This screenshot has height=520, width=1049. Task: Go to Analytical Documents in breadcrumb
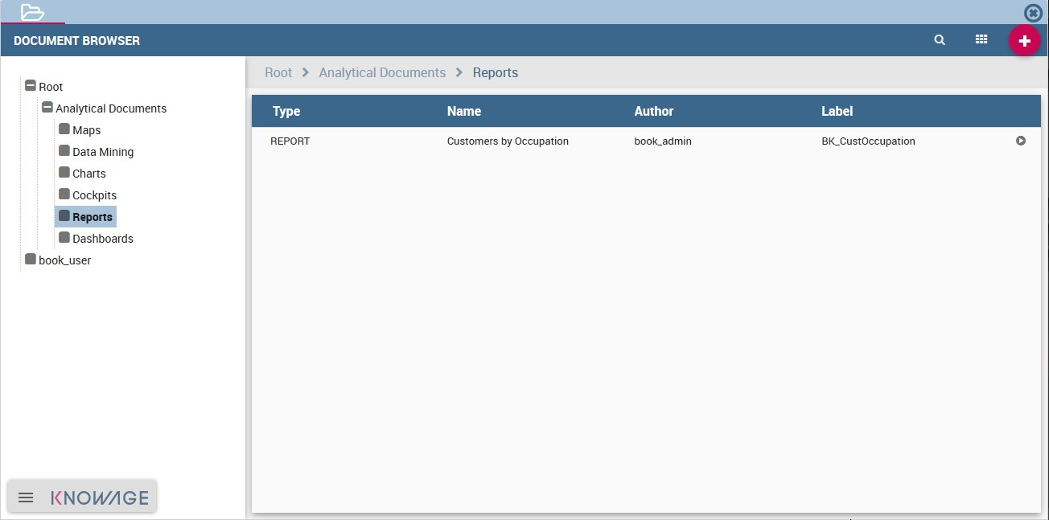382,72
